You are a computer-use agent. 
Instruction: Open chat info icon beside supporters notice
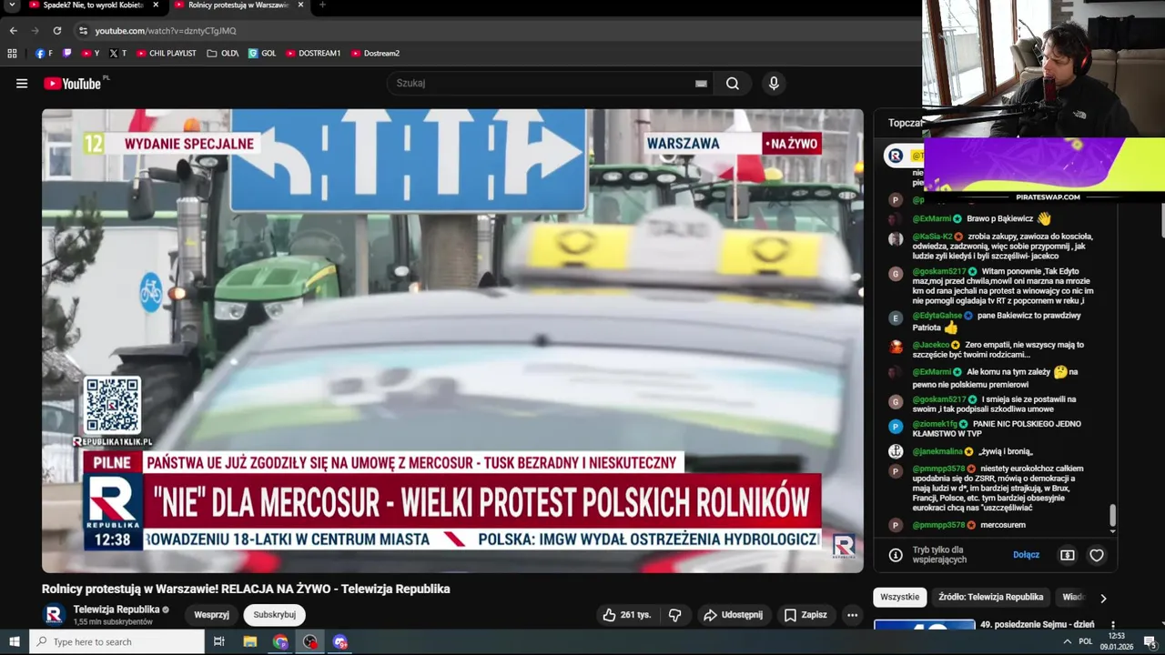click(896, 555)
